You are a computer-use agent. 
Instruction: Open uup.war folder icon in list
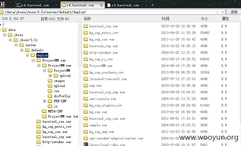pos(86,85)
